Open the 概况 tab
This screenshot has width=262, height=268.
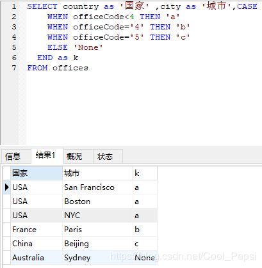click(x=78, y=156)
